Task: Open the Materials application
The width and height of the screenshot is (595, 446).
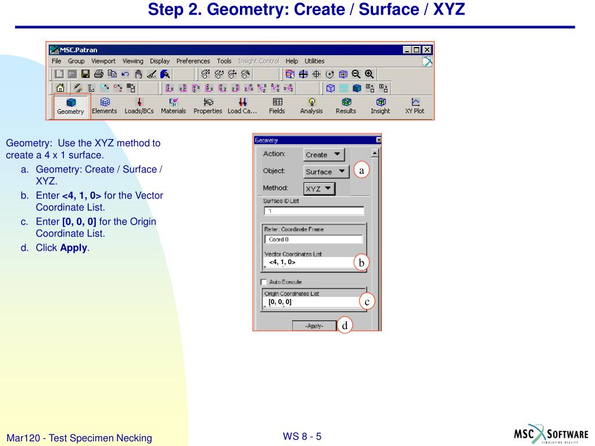Action: pos(173,106)
